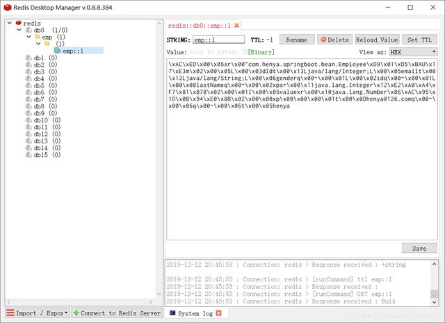Image resolution: width=445 pixels, height=323 pixels.
Task: Click the System log terminal icon
Action: coord(172,313)
